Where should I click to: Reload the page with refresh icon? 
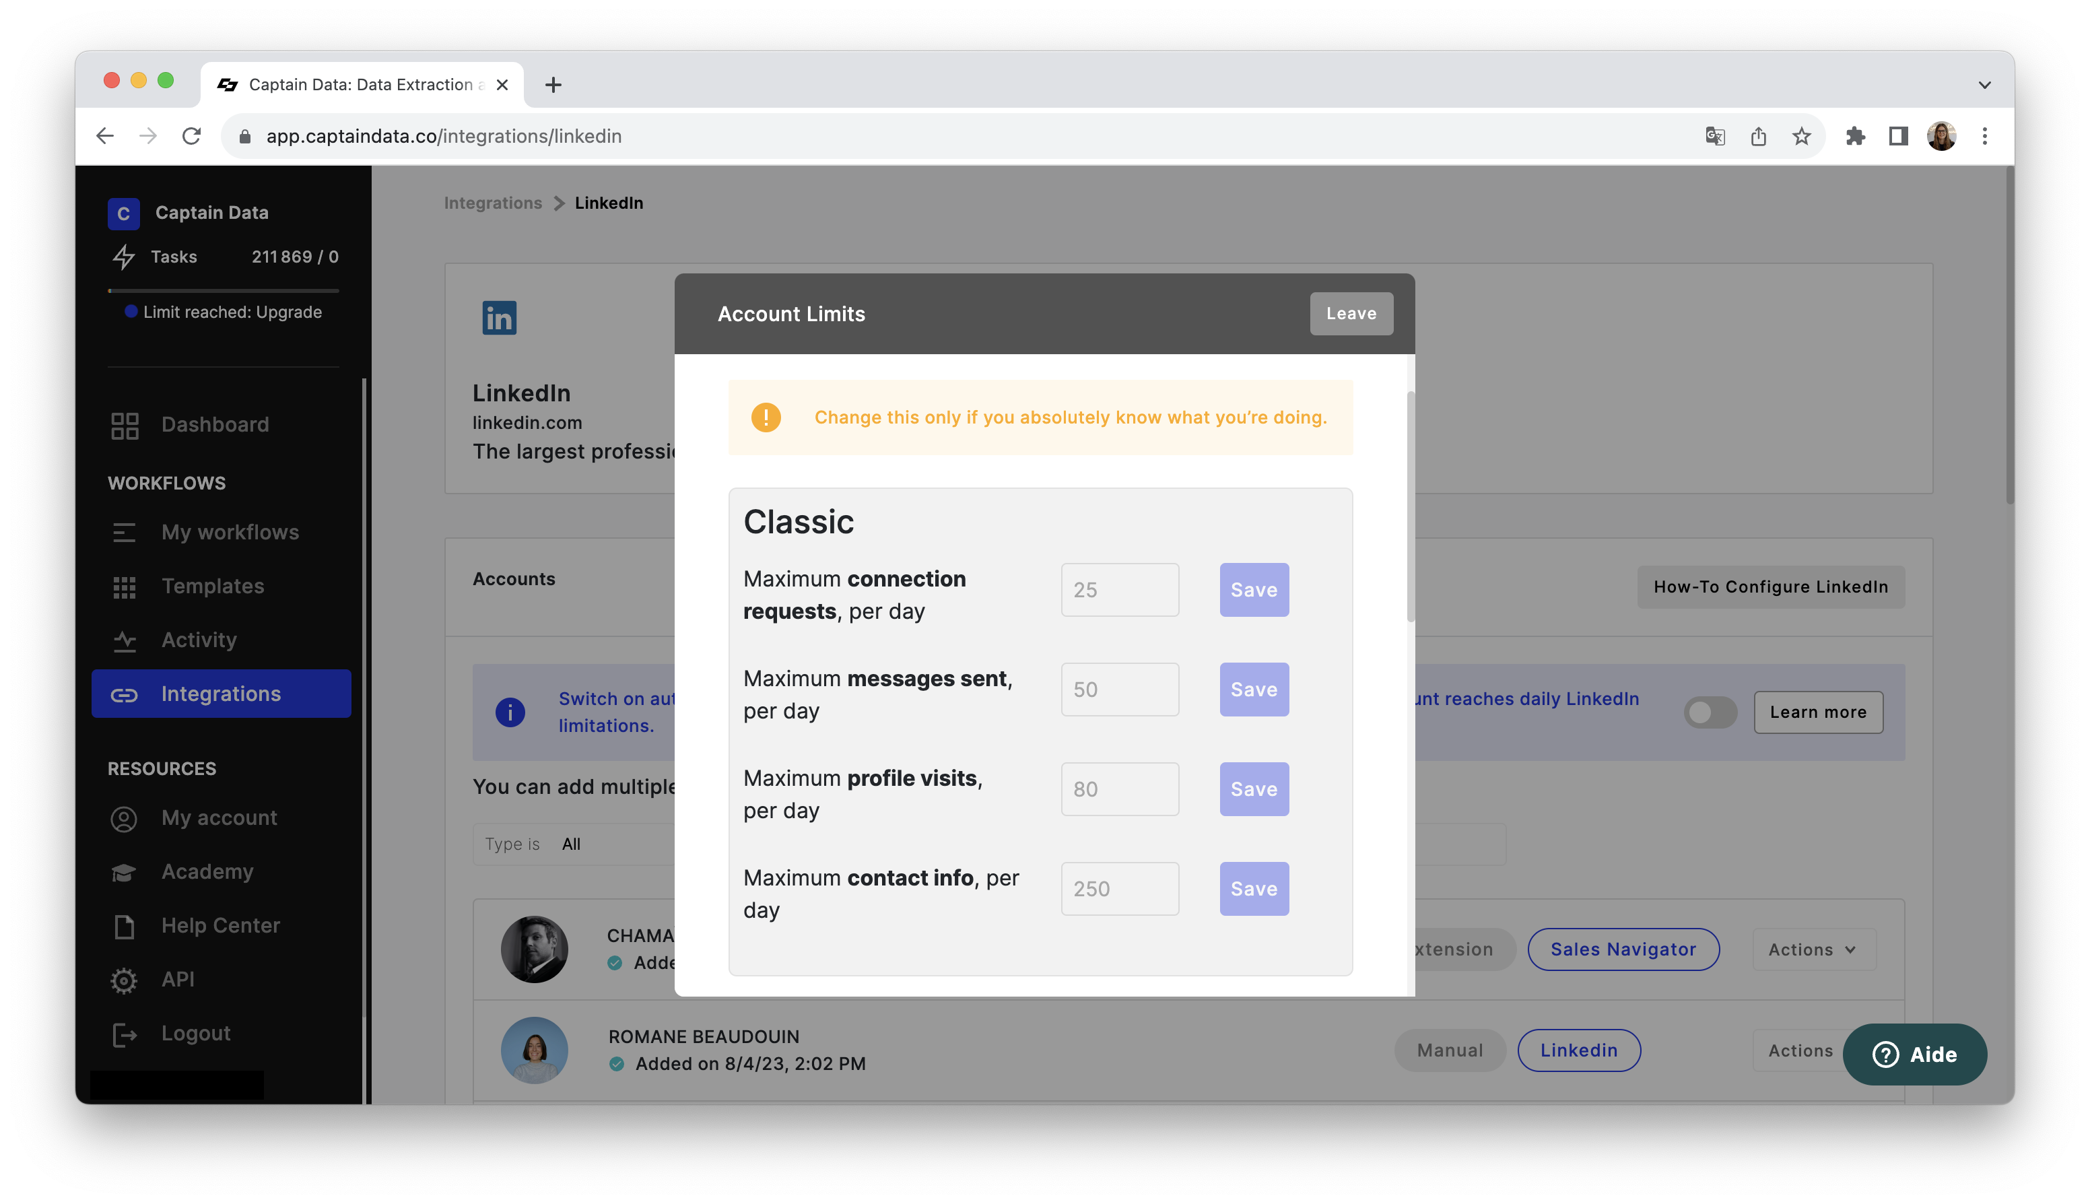coord(191,137)
